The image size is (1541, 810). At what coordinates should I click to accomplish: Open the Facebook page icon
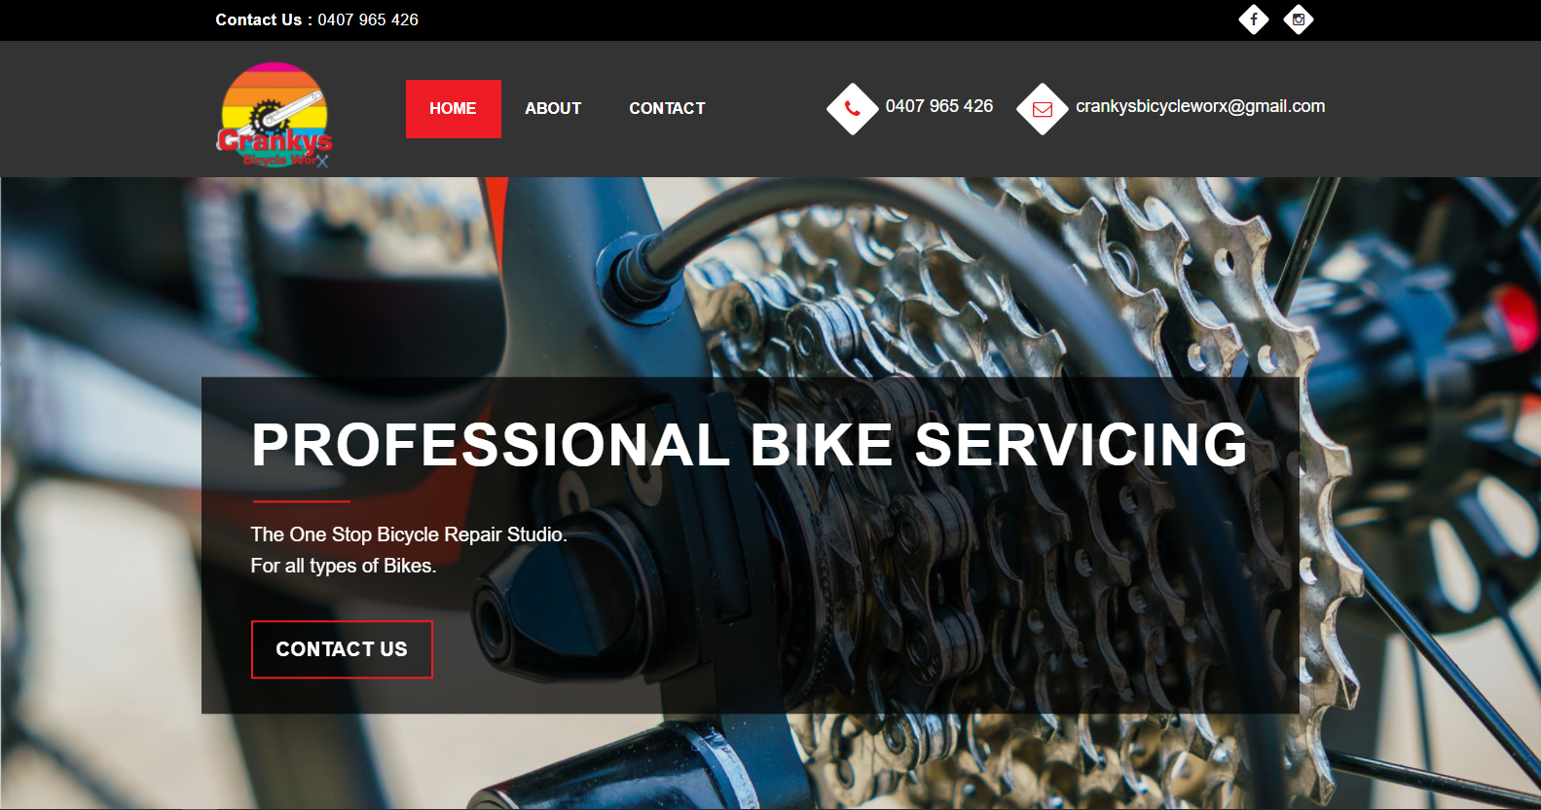tap(1254, 19)
